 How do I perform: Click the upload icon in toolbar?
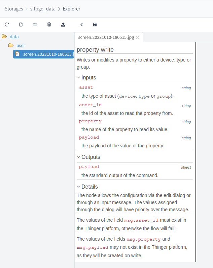tap(63, 25)
